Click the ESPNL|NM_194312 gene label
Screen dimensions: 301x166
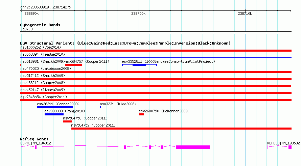pos(36,143)
